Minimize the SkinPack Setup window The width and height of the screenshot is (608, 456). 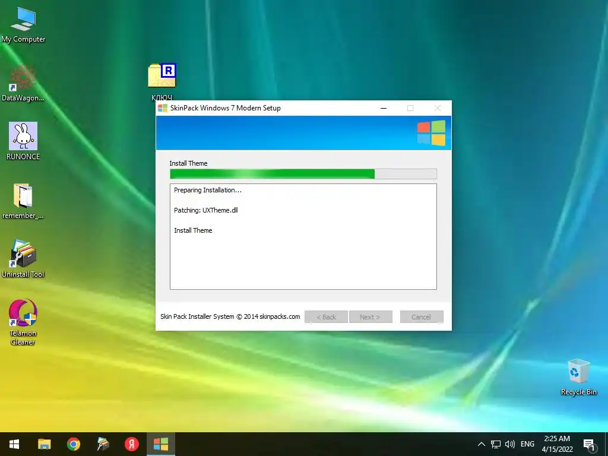pyautogui.click(x=384, y=108)
